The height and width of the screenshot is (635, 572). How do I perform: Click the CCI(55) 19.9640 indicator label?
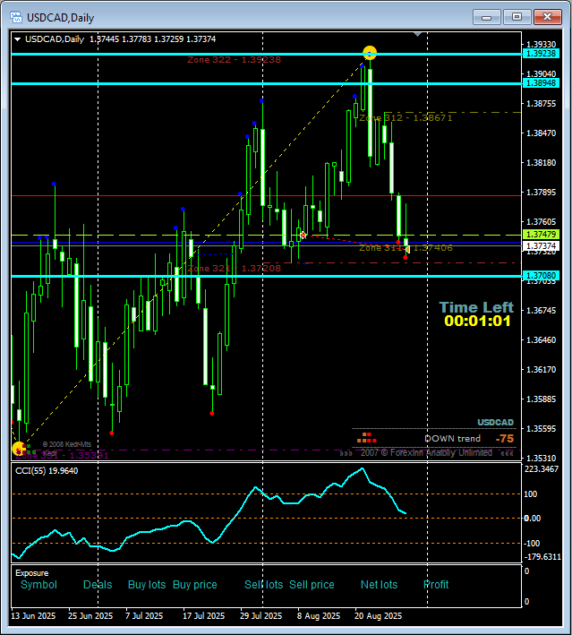click(47, 471)
